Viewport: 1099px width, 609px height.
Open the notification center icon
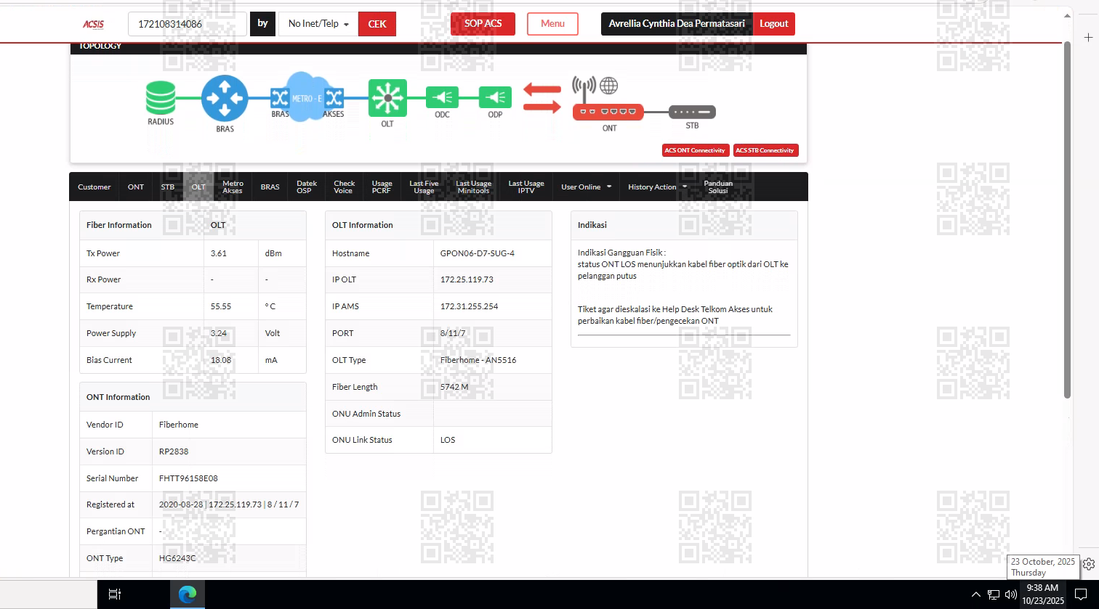click(x=1081, y=594)
